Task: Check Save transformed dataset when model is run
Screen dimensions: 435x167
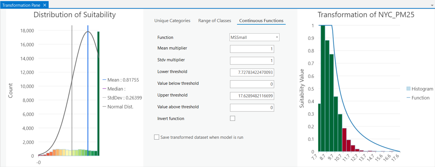Action: tap(157, 137)
